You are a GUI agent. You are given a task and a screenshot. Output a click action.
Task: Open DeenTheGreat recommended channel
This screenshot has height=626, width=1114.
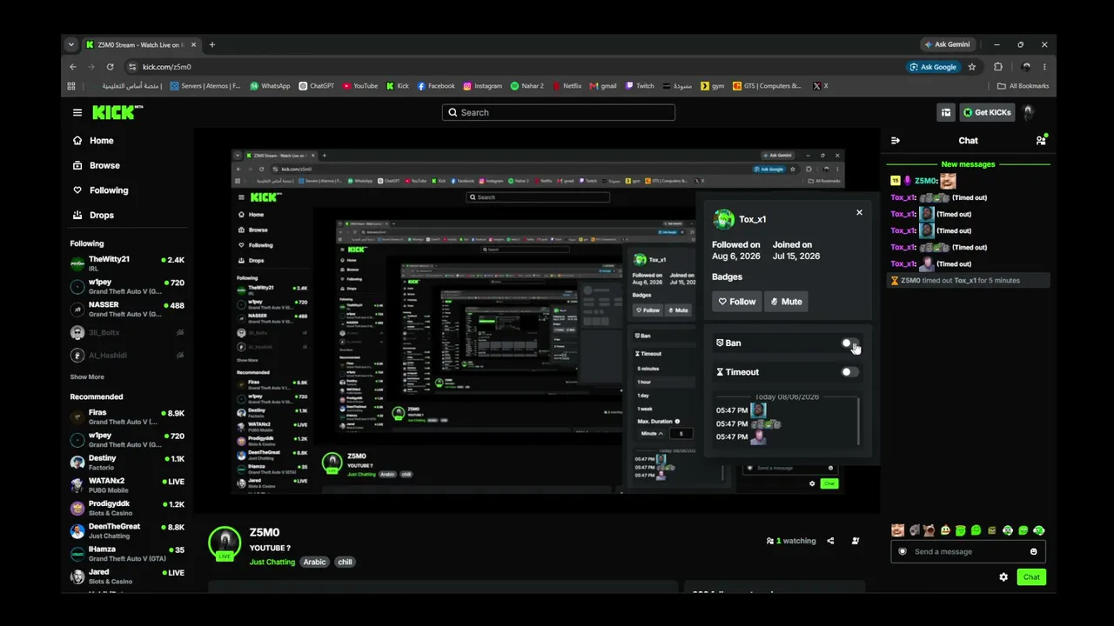pos(127,530)
